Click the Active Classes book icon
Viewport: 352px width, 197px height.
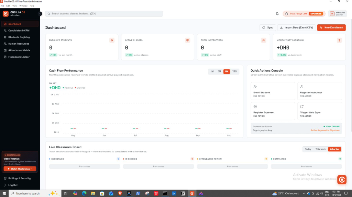click(187, 40)
